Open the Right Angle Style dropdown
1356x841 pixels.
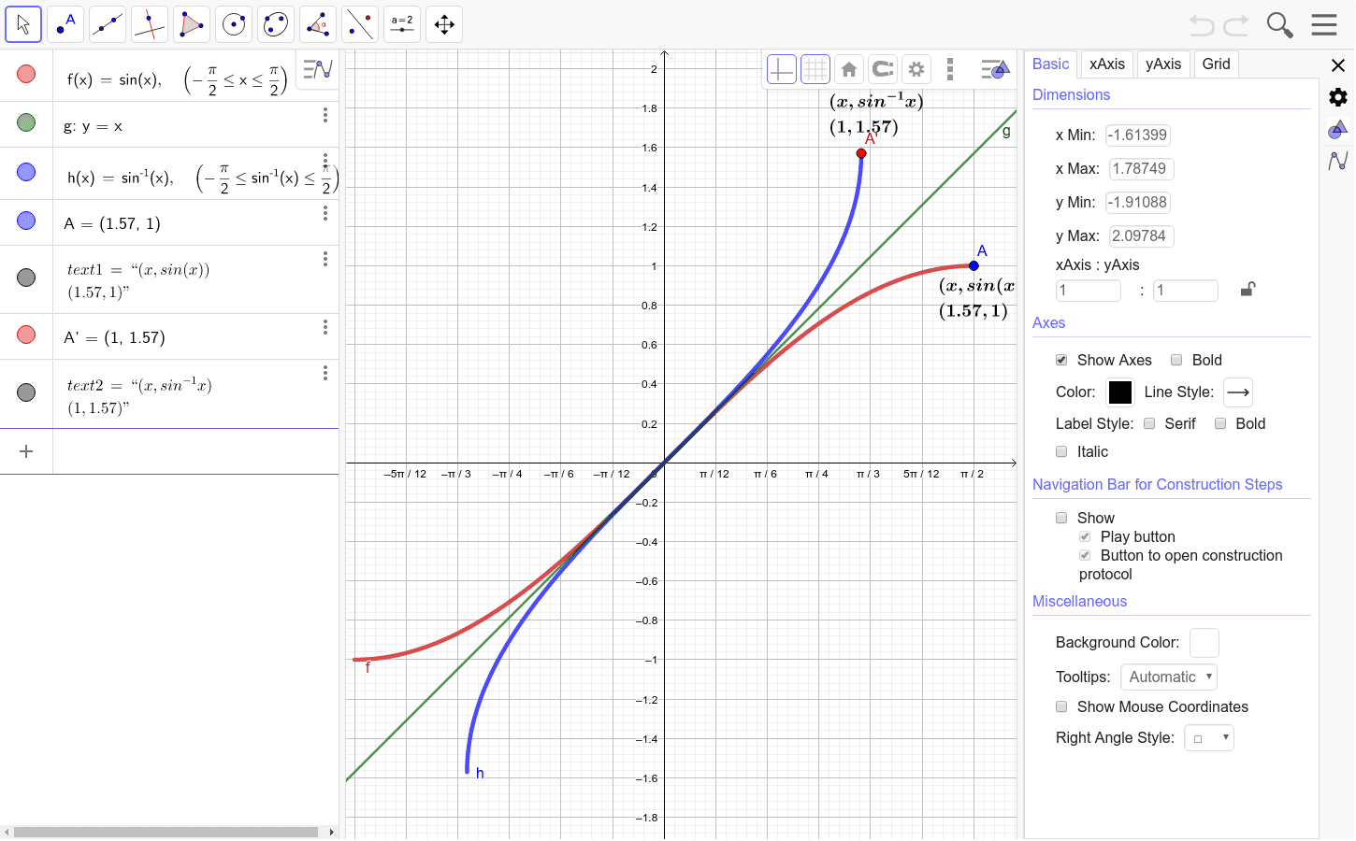click(1209, 737)
